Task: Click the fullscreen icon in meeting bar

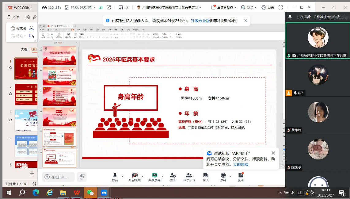Action: (280, 7)
